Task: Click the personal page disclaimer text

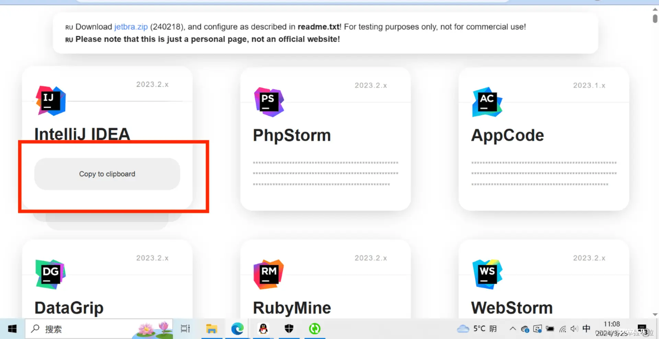Action: [208, 39]
